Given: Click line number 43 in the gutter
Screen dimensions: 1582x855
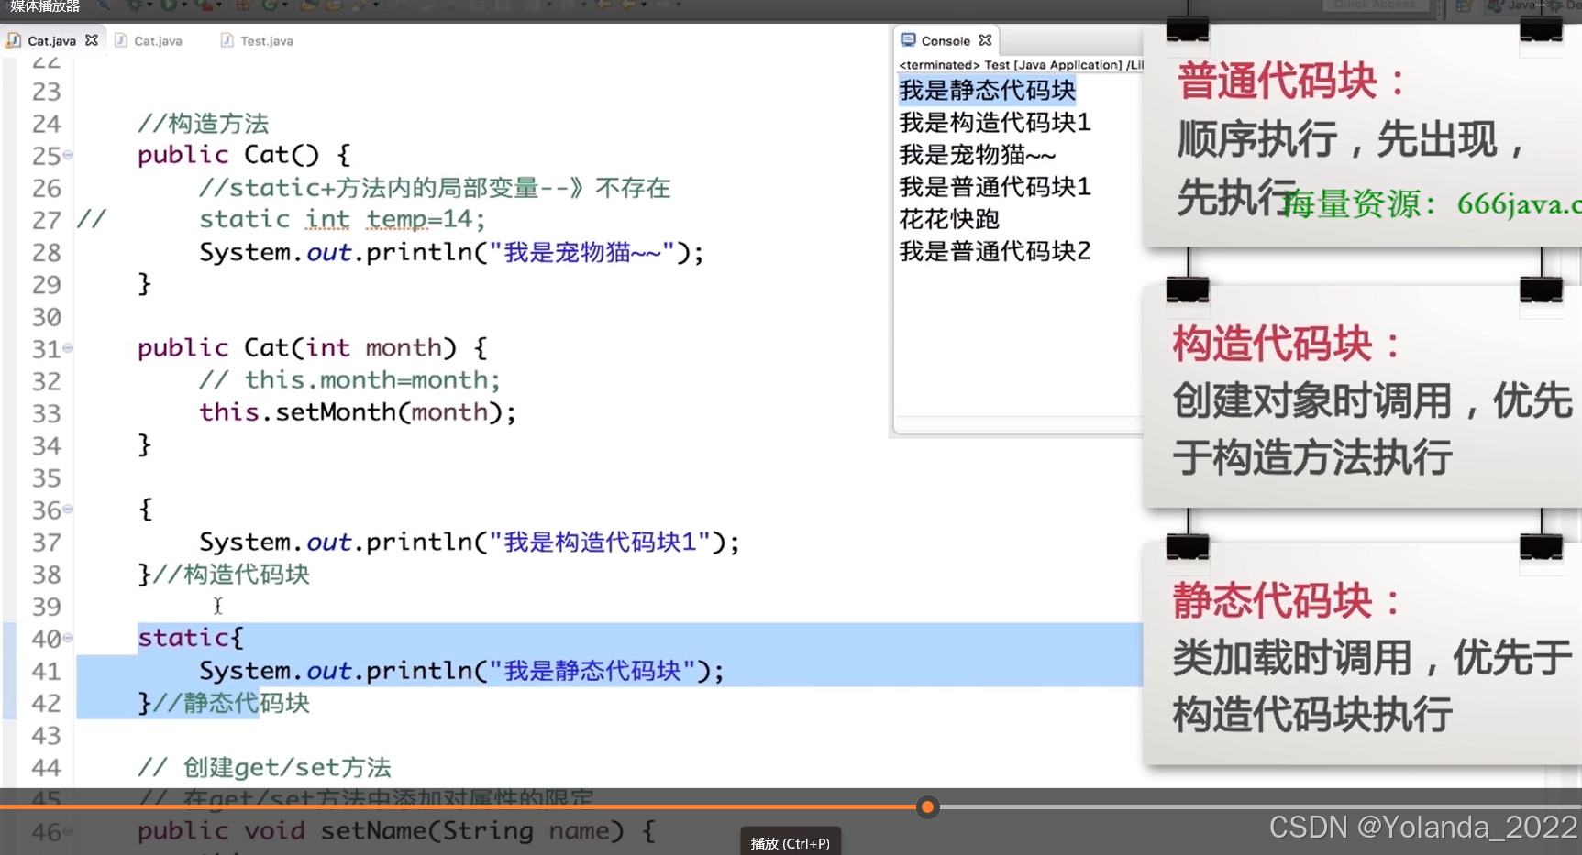Looking at the screenshot, I should [46, 736].
